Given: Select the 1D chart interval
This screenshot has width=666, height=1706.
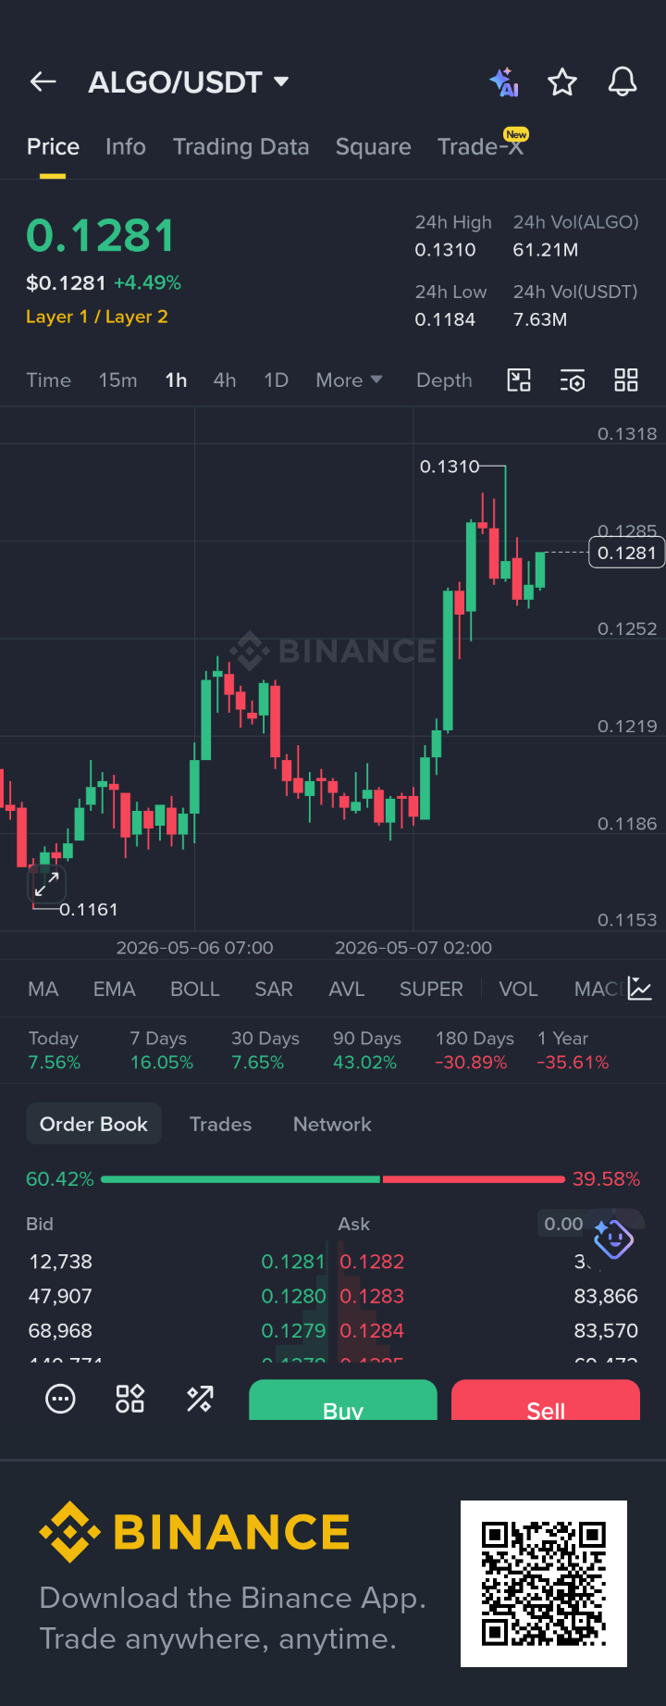Looking at the screenshot, I should [276, 380].
